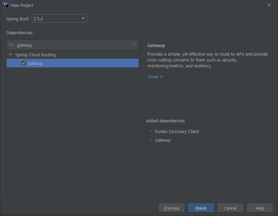Remove Gateway from added dependencies

coord(151,140)
